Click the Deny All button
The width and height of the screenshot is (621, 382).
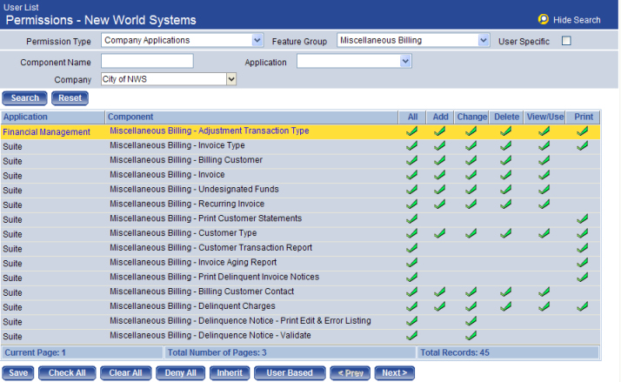180,372
